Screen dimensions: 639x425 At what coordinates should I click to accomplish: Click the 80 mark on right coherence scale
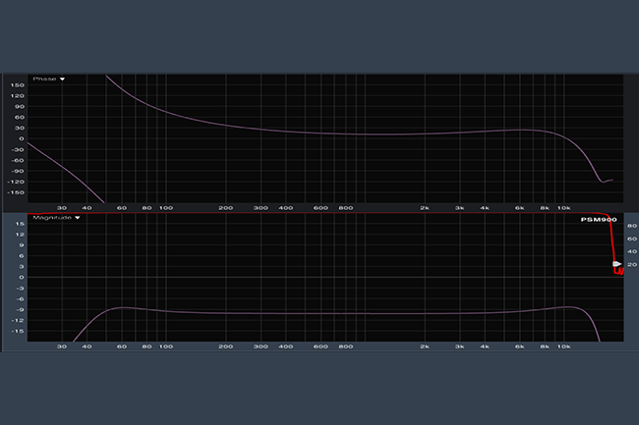632,226
